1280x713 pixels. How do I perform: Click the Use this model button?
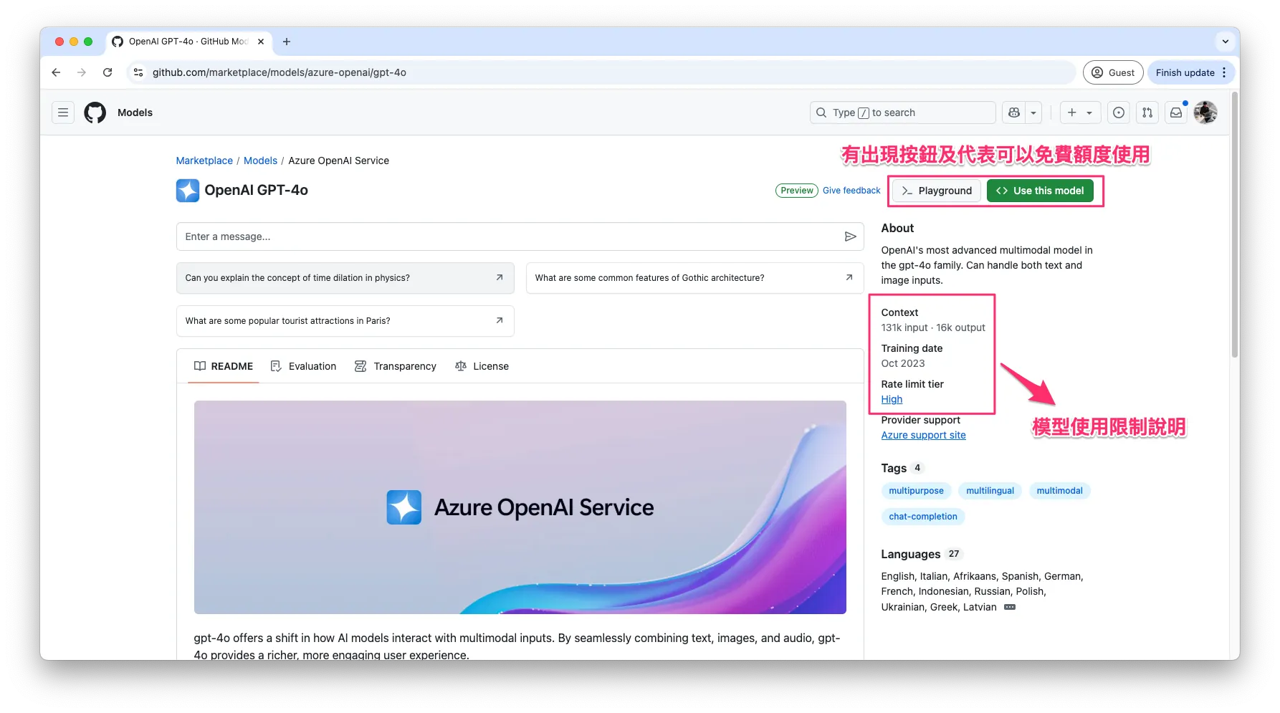tap(1040, 191)
